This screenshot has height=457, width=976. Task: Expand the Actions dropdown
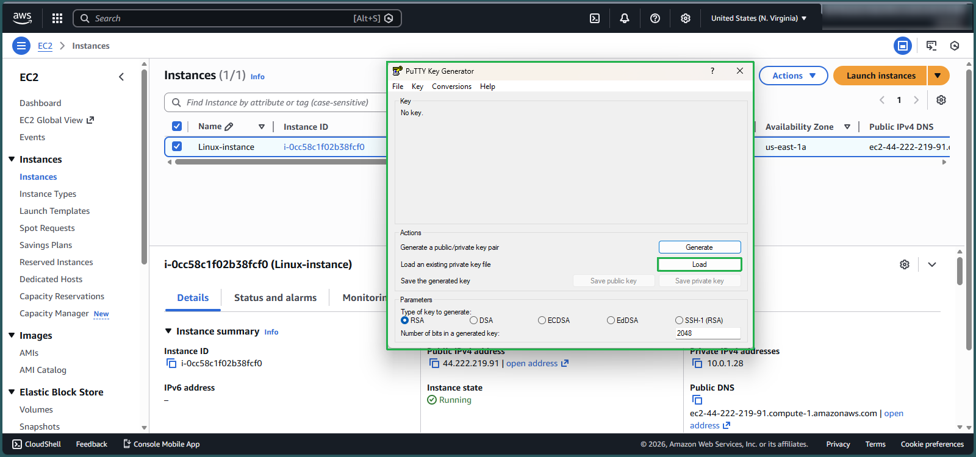pos(793,76)
